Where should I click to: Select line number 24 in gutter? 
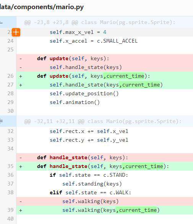pos(10,41)
